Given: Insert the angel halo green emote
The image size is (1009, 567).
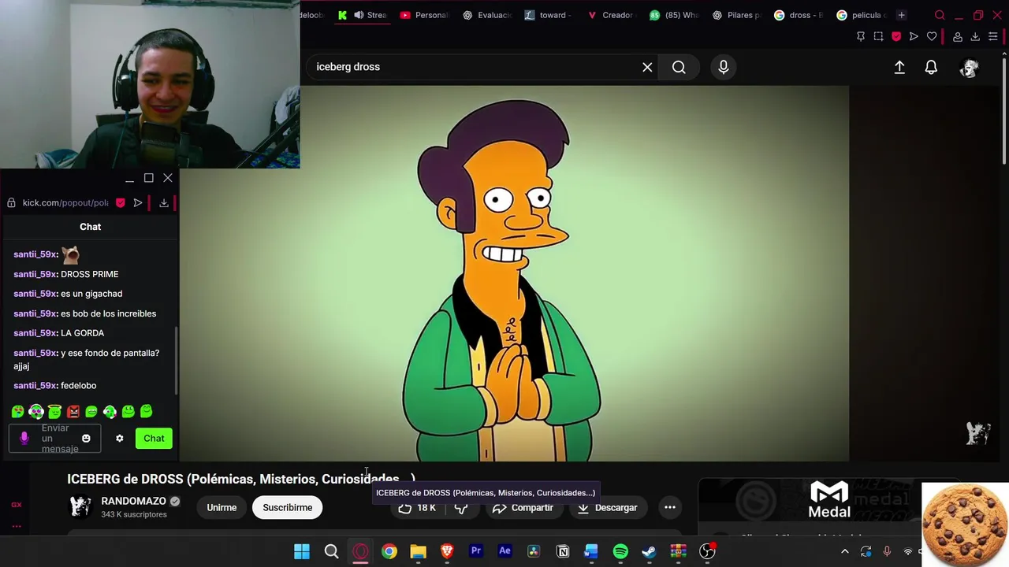Looking at the screenshot, I should (54, 411).
